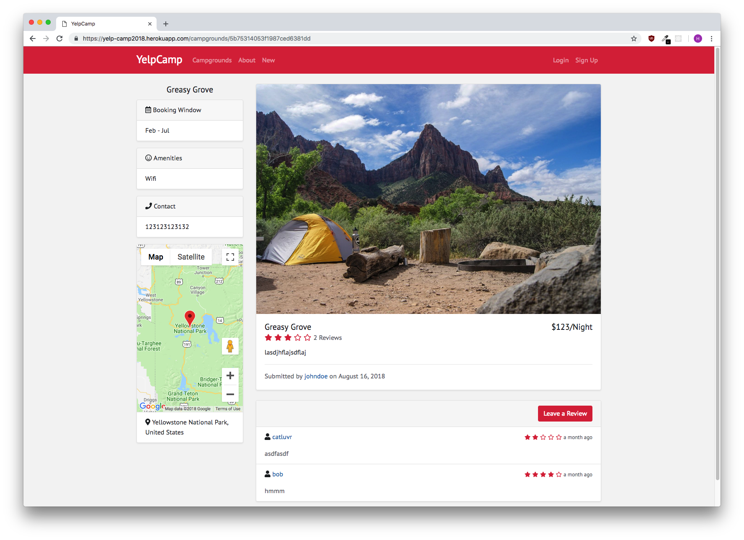Click the Leave a Review button

(x=565, y=413)
